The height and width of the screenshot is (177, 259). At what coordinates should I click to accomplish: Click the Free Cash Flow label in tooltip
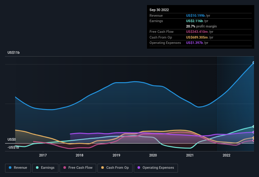click(162, 32)
